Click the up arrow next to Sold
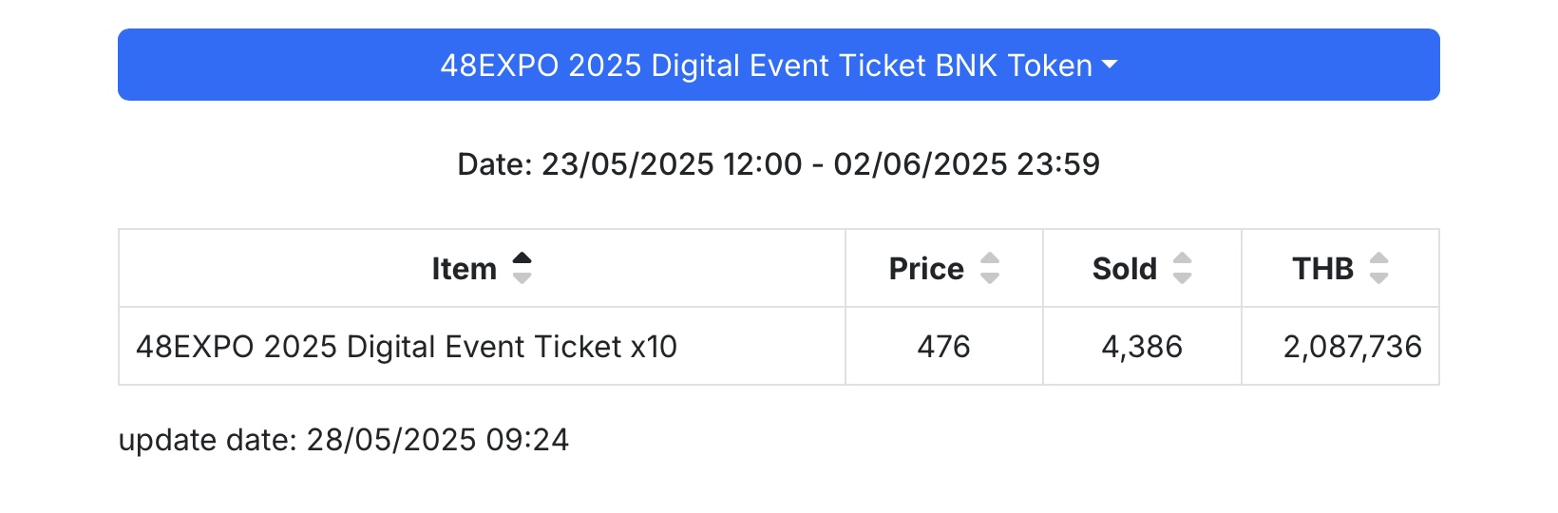Screen dimensions: 1558x513 [1183, 259]
